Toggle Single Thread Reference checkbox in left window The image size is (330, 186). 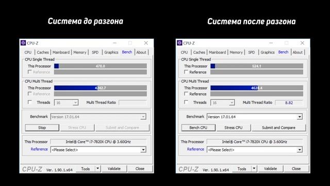tap(30, 72)
